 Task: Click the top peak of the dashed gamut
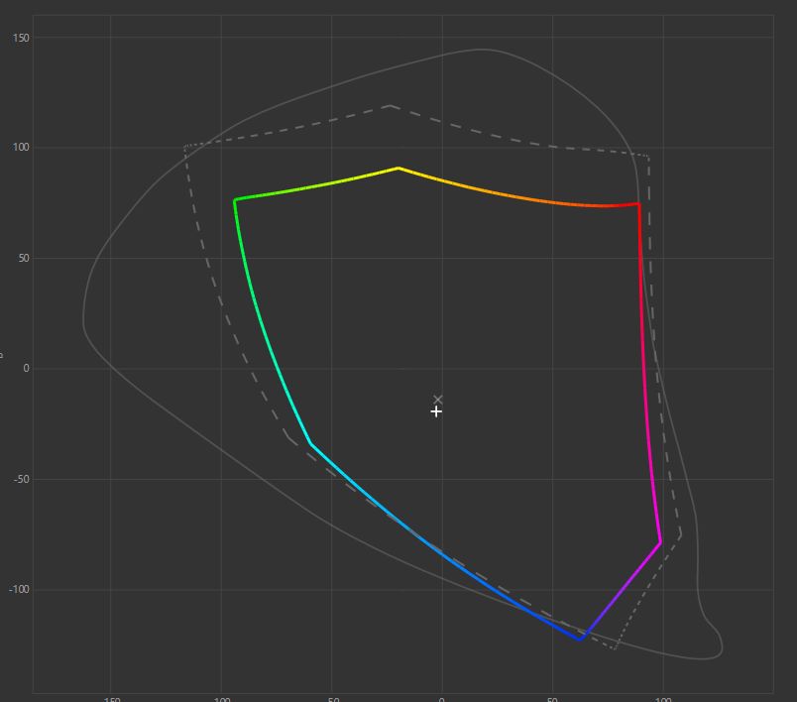pos(390,105)
